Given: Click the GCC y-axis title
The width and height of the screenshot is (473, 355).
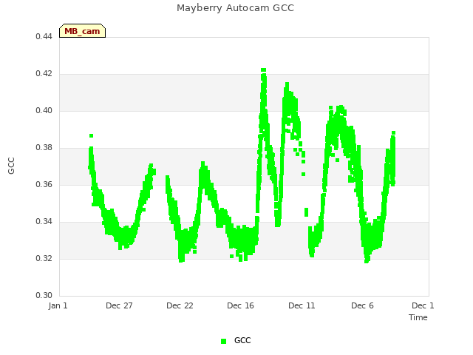Looking at the screenshot, I should coord(11,166).
